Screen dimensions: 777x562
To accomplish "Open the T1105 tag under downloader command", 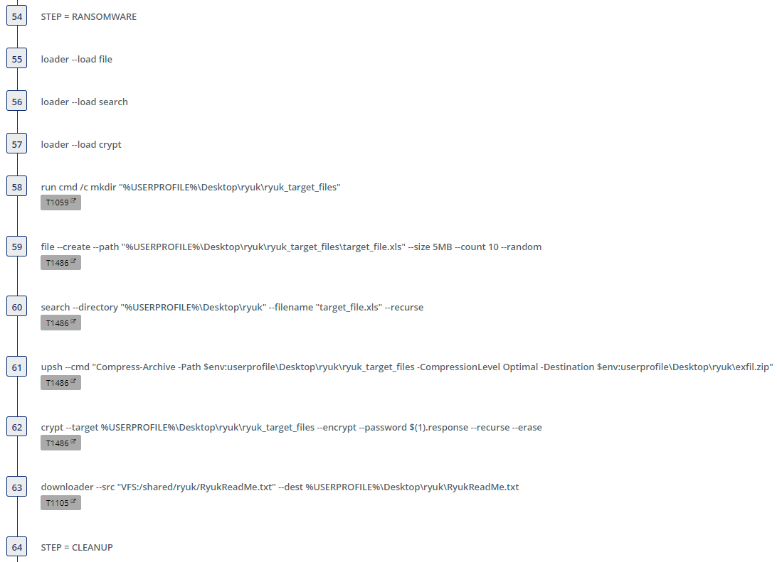I will pyautogui.click(x=60, y=503).
